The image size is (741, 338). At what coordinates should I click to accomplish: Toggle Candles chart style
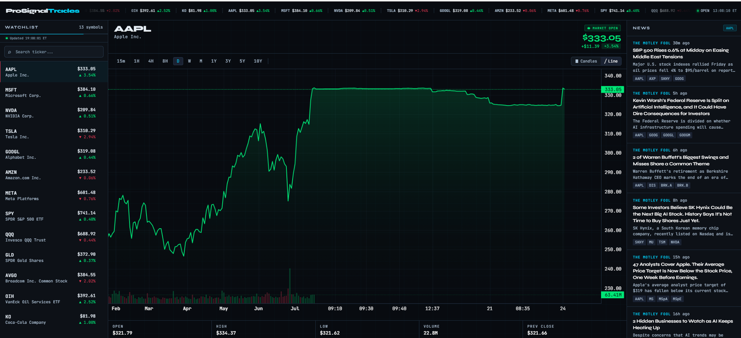click(586, 61)
